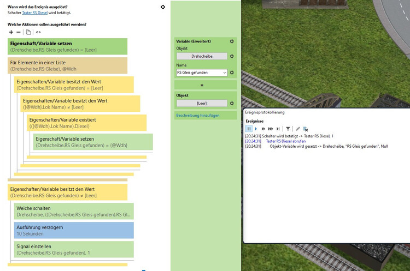Expand the RS Gleis gefunden name dropdown
410x271 pixels.
[225, 73]
